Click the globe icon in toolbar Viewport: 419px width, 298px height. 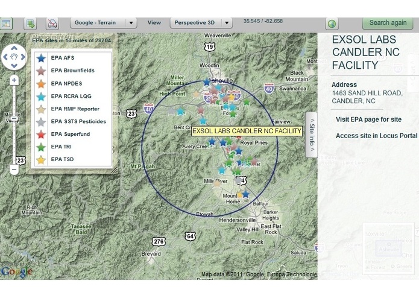(x=332, y=24)
